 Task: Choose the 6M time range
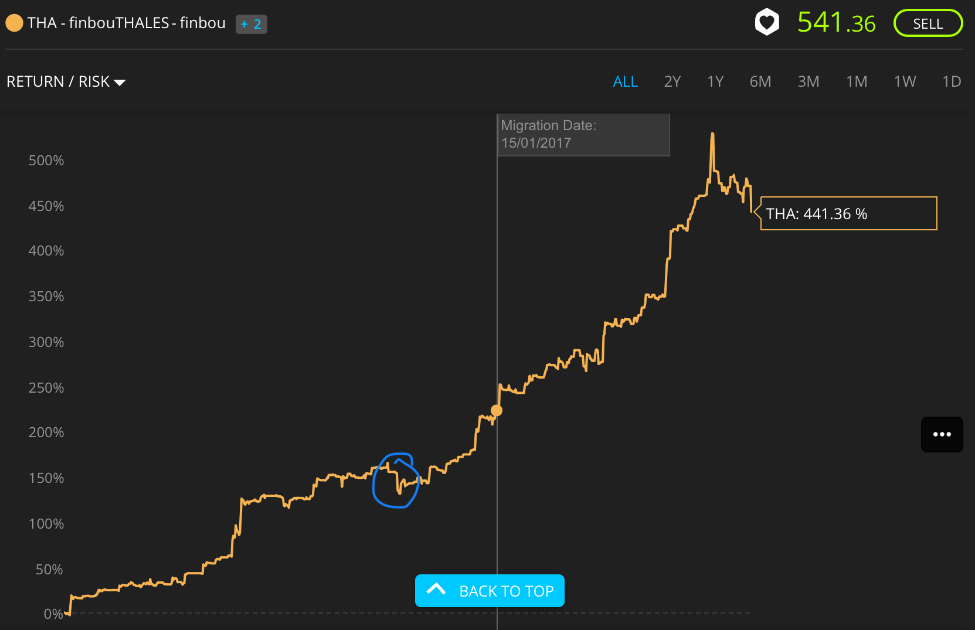[760, 81]
